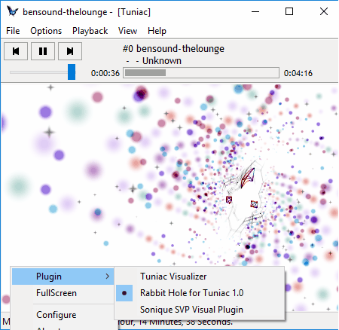Open Configure from context menu
Image resolution: width=339 pixels, height=330 pixels.
63,315
